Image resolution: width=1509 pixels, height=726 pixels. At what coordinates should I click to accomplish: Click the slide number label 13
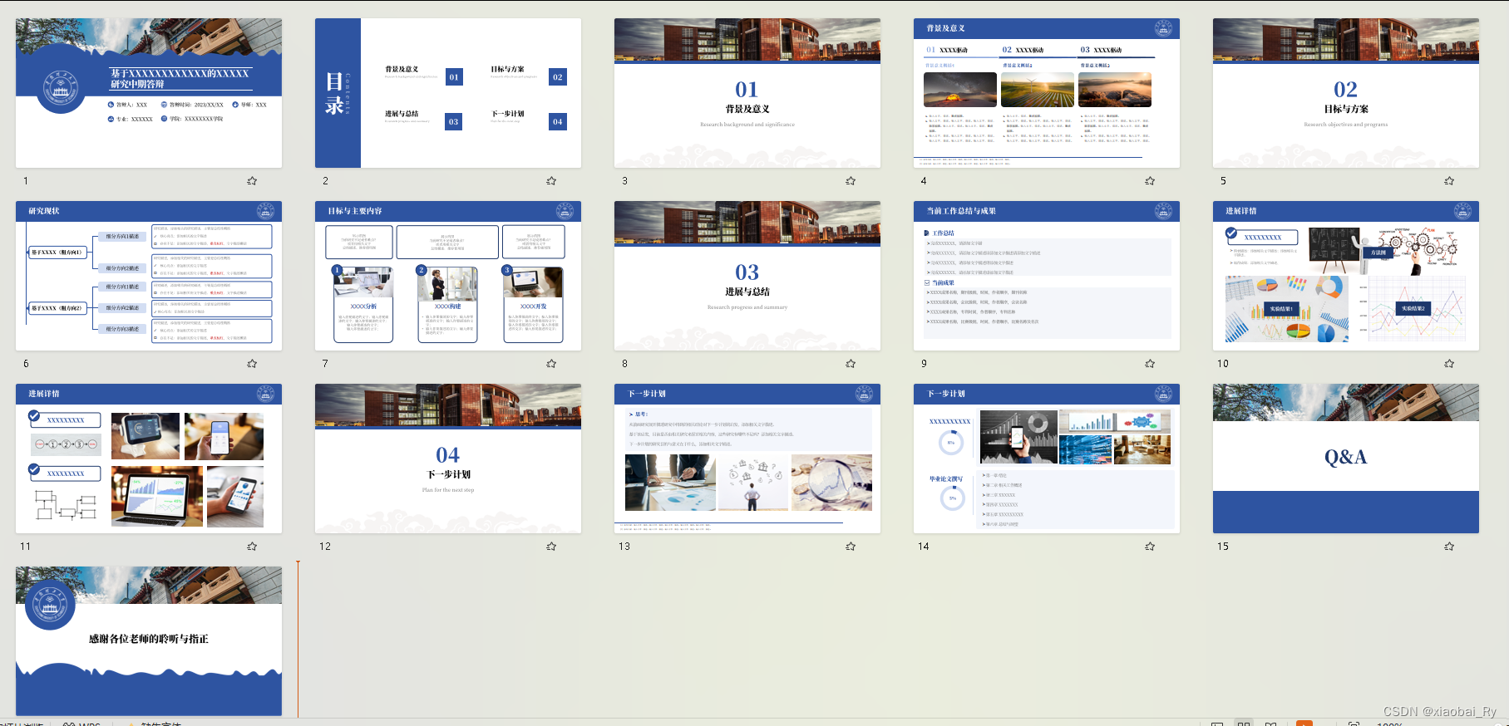(624, 546)
